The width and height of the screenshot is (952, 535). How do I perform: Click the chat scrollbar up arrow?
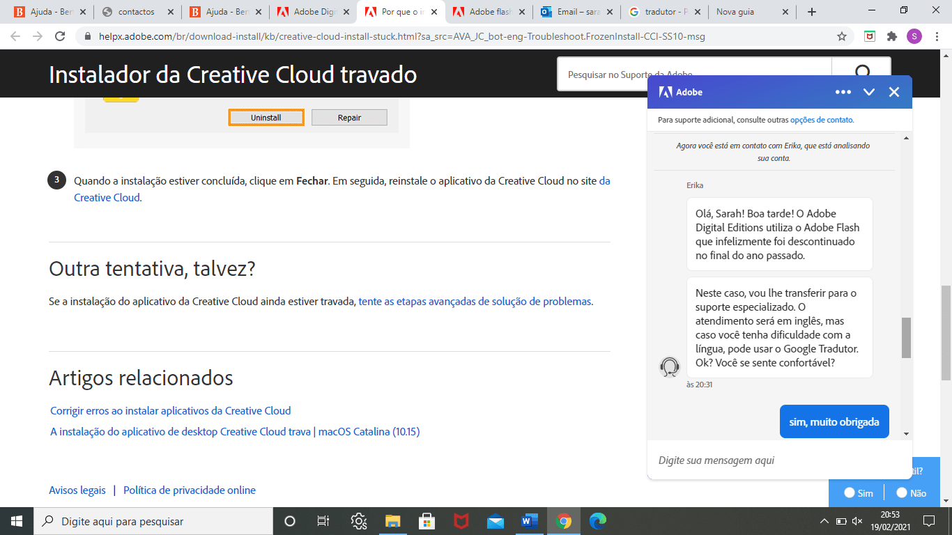[906, 138]
